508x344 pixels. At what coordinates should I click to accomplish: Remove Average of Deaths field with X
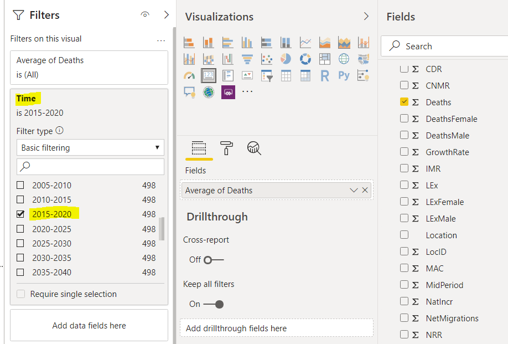coord(365,191)
